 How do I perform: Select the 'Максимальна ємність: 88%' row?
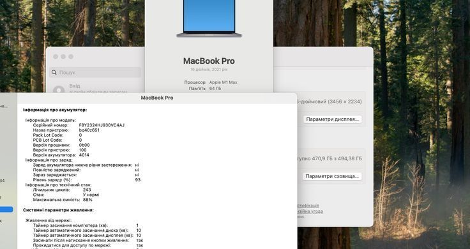63,200
